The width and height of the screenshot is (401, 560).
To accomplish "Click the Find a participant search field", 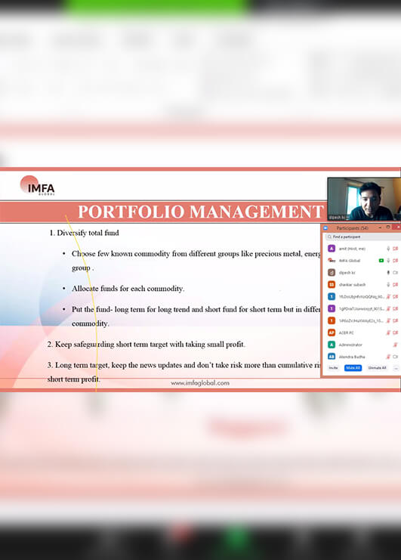I will [x=362, y=237].
